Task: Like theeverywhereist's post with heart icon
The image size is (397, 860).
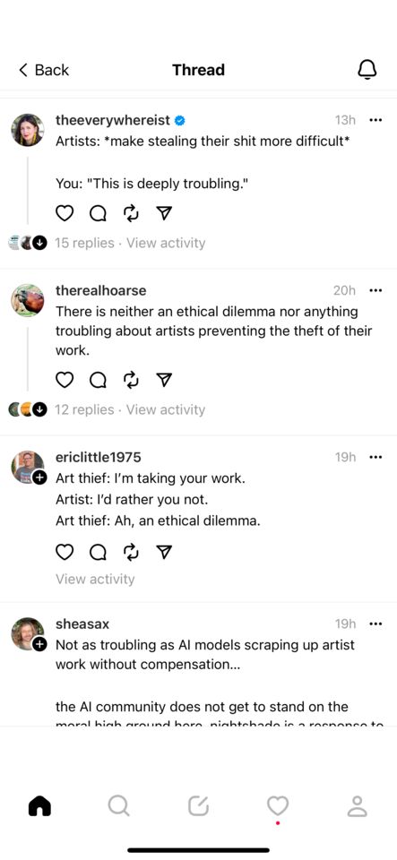Action: coord(65,213)
